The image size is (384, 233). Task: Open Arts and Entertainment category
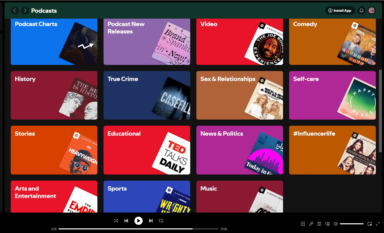coord(54,196)
